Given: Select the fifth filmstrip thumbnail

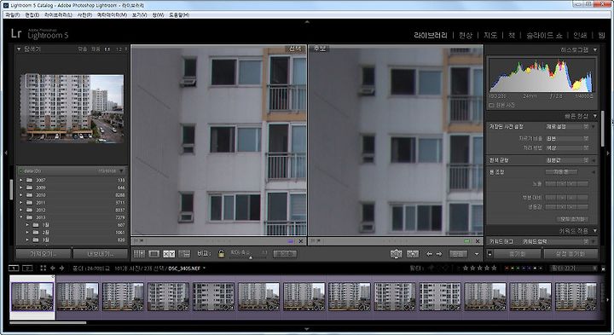Looking at the screenshot, I should click(x=213, y=297).
